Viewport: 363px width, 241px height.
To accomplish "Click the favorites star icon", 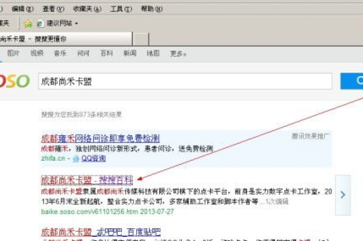I will (x=28, y=24).
